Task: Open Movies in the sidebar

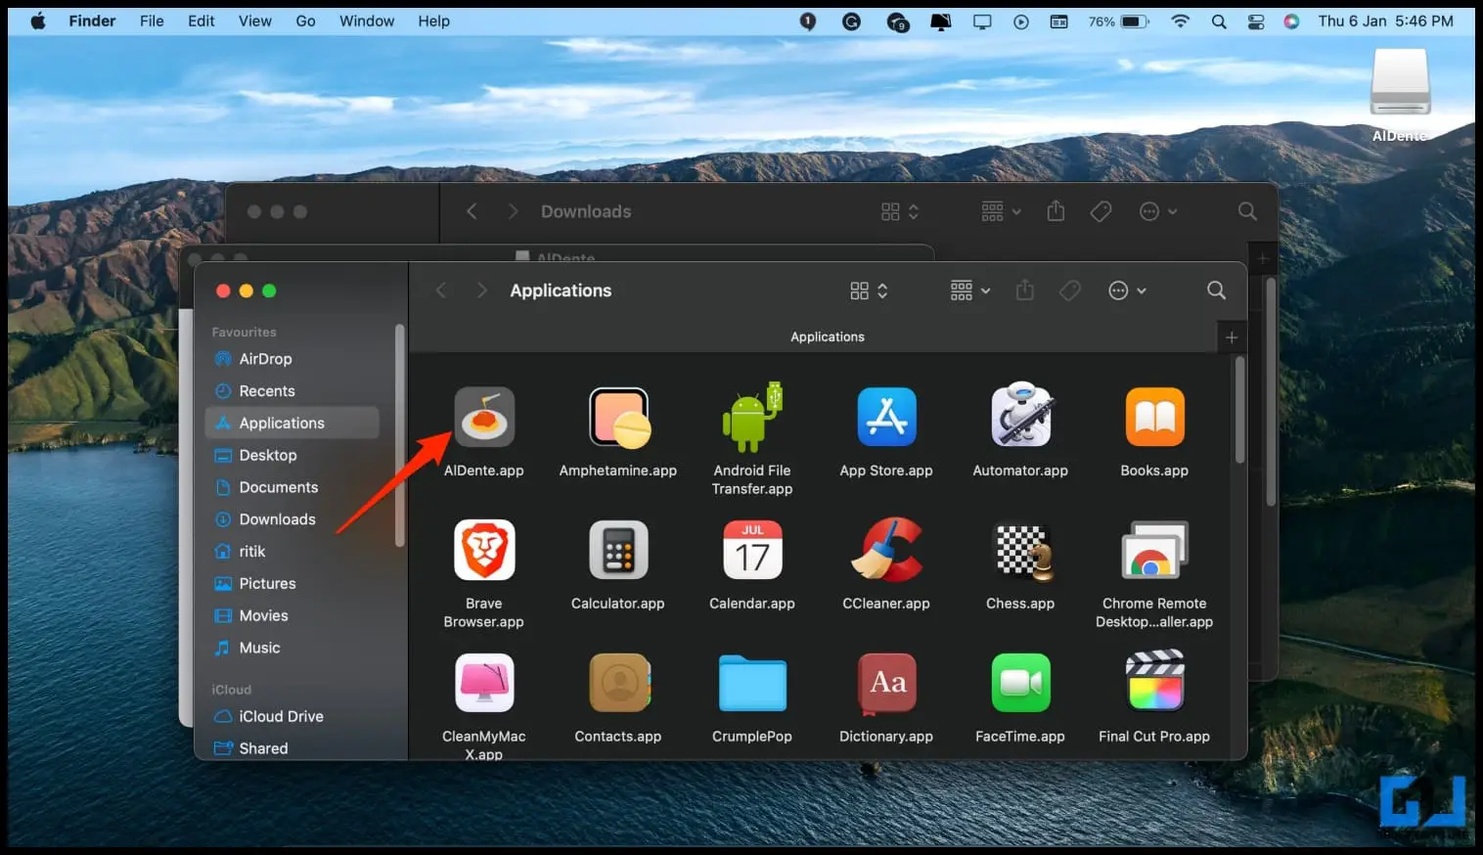Action: coord(292,615)
